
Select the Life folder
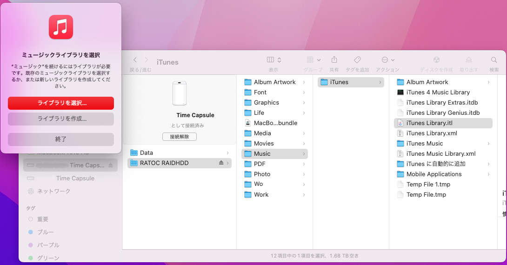coord(274,113)
